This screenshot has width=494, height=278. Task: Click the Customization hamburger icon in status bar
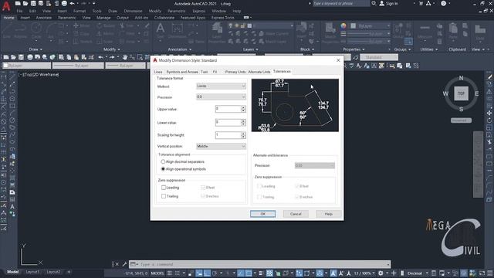point(490,273)
